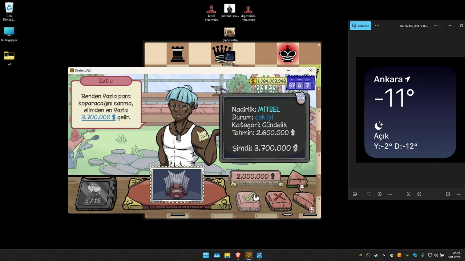
Task: Click the Durum: çok iyi text
Action: tap(252, 117)
